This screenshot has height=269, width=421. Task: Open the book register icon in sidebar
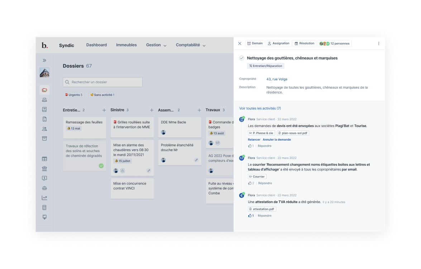coord(44,109)
